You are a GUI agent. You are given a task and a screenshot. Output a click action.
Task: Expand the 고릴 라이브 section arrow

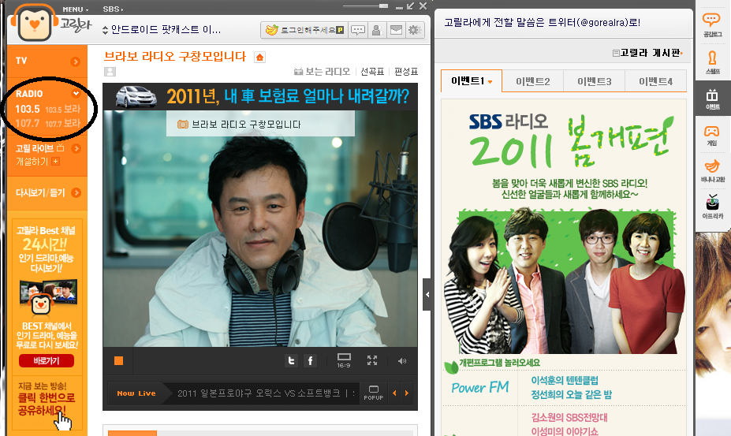point(76,148)
